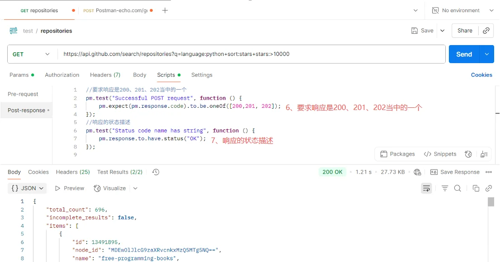500x262 pixels.
Task: Click the "id": 13491895 line
Action: click(x=96, y=242)
